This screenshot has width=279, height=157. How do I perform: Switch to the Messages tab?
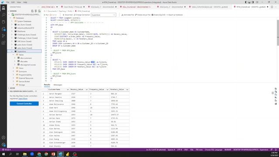coord(58,85)
